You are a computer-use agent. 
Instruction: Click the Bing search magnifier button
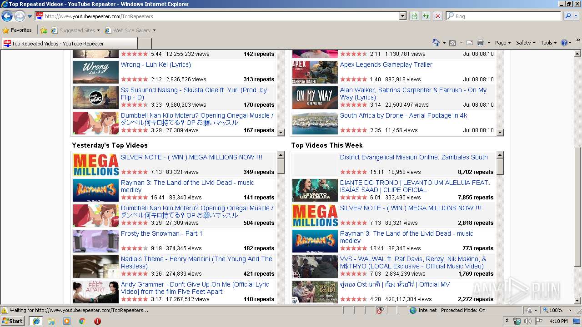point(567,16)
